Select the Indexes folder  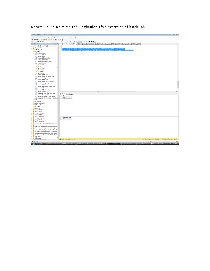(x=42, y=71)
